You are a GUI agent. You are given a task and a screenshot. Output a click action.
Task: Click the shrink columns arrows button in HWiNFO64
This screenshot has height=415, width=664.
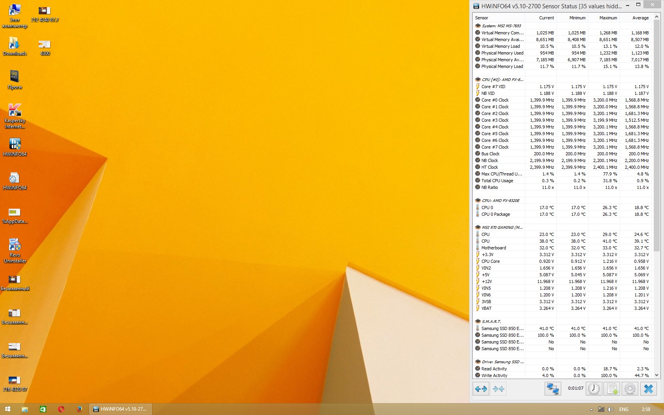coord(498,389)
